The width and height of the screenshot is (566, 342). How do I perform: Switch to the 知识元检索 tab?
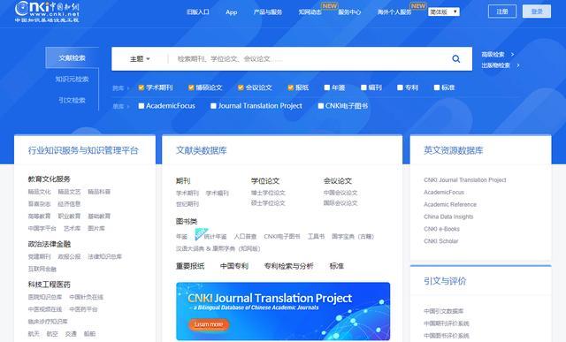[72, 79]
